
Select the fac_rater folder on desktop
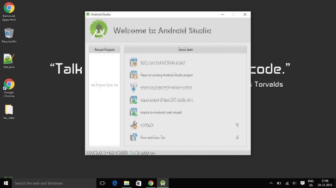click(x=9, y=112)
